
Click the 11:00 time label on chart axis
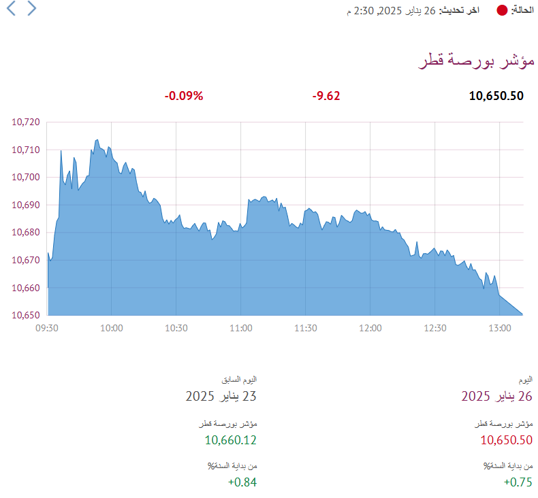pos(241,329)
